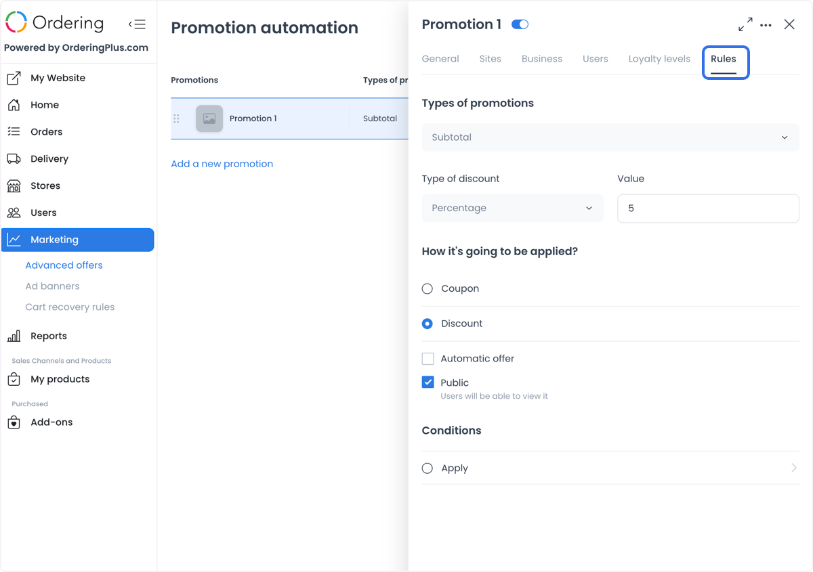The height and width of the screenshot is (572, 813).
Task: Open Reports bar chart icon
Action: click(14, 336)
